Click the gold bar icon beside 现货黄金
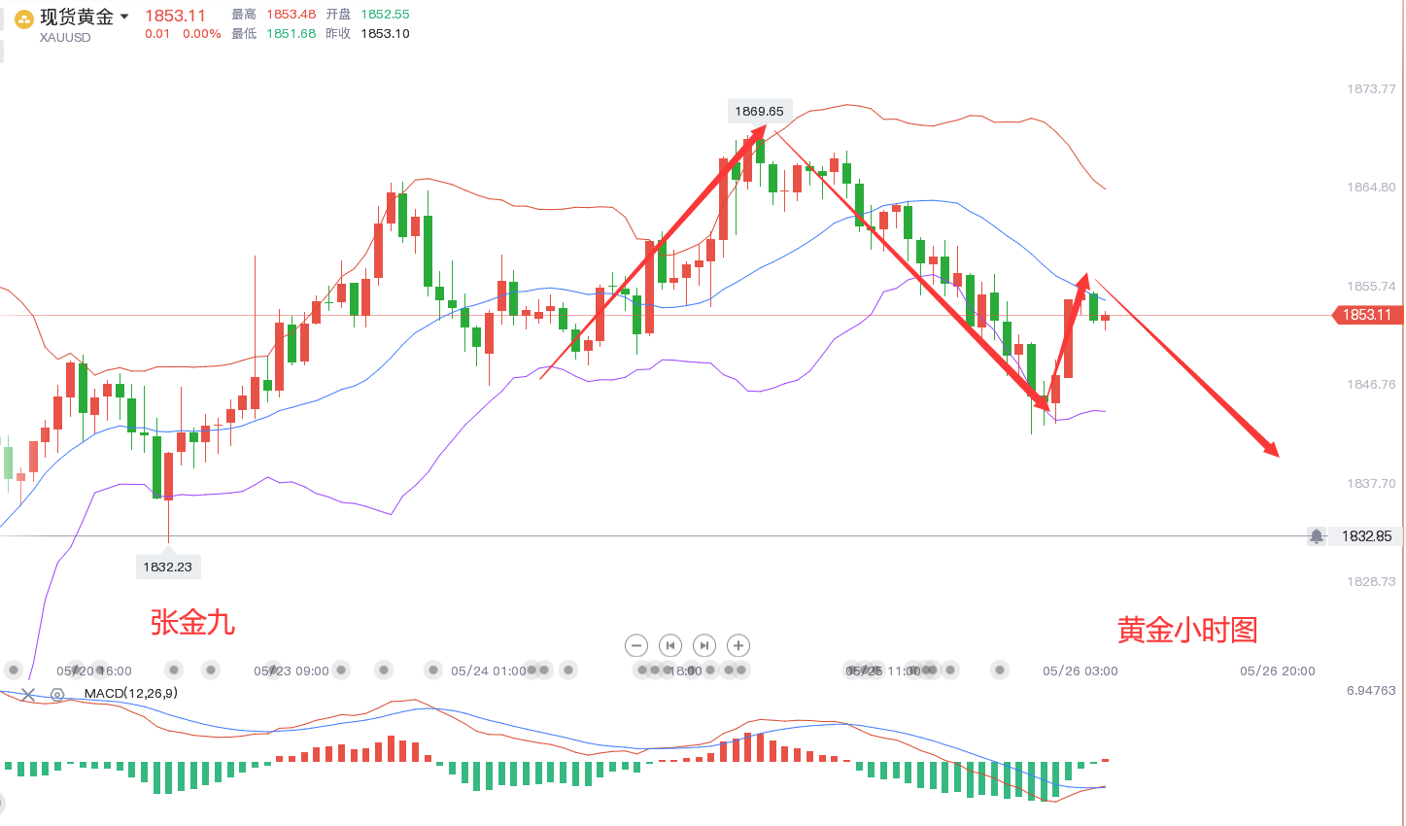This screenshot has width=1406, height=826. 24,18
